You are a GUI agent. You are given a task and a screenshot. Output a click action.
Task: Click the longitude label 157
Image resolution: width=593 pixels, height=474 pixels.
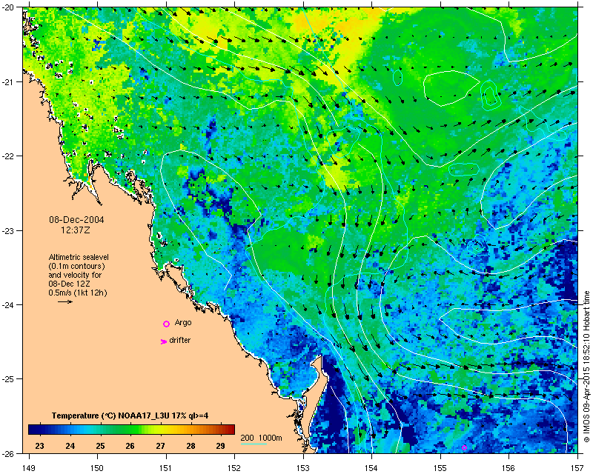578,468
